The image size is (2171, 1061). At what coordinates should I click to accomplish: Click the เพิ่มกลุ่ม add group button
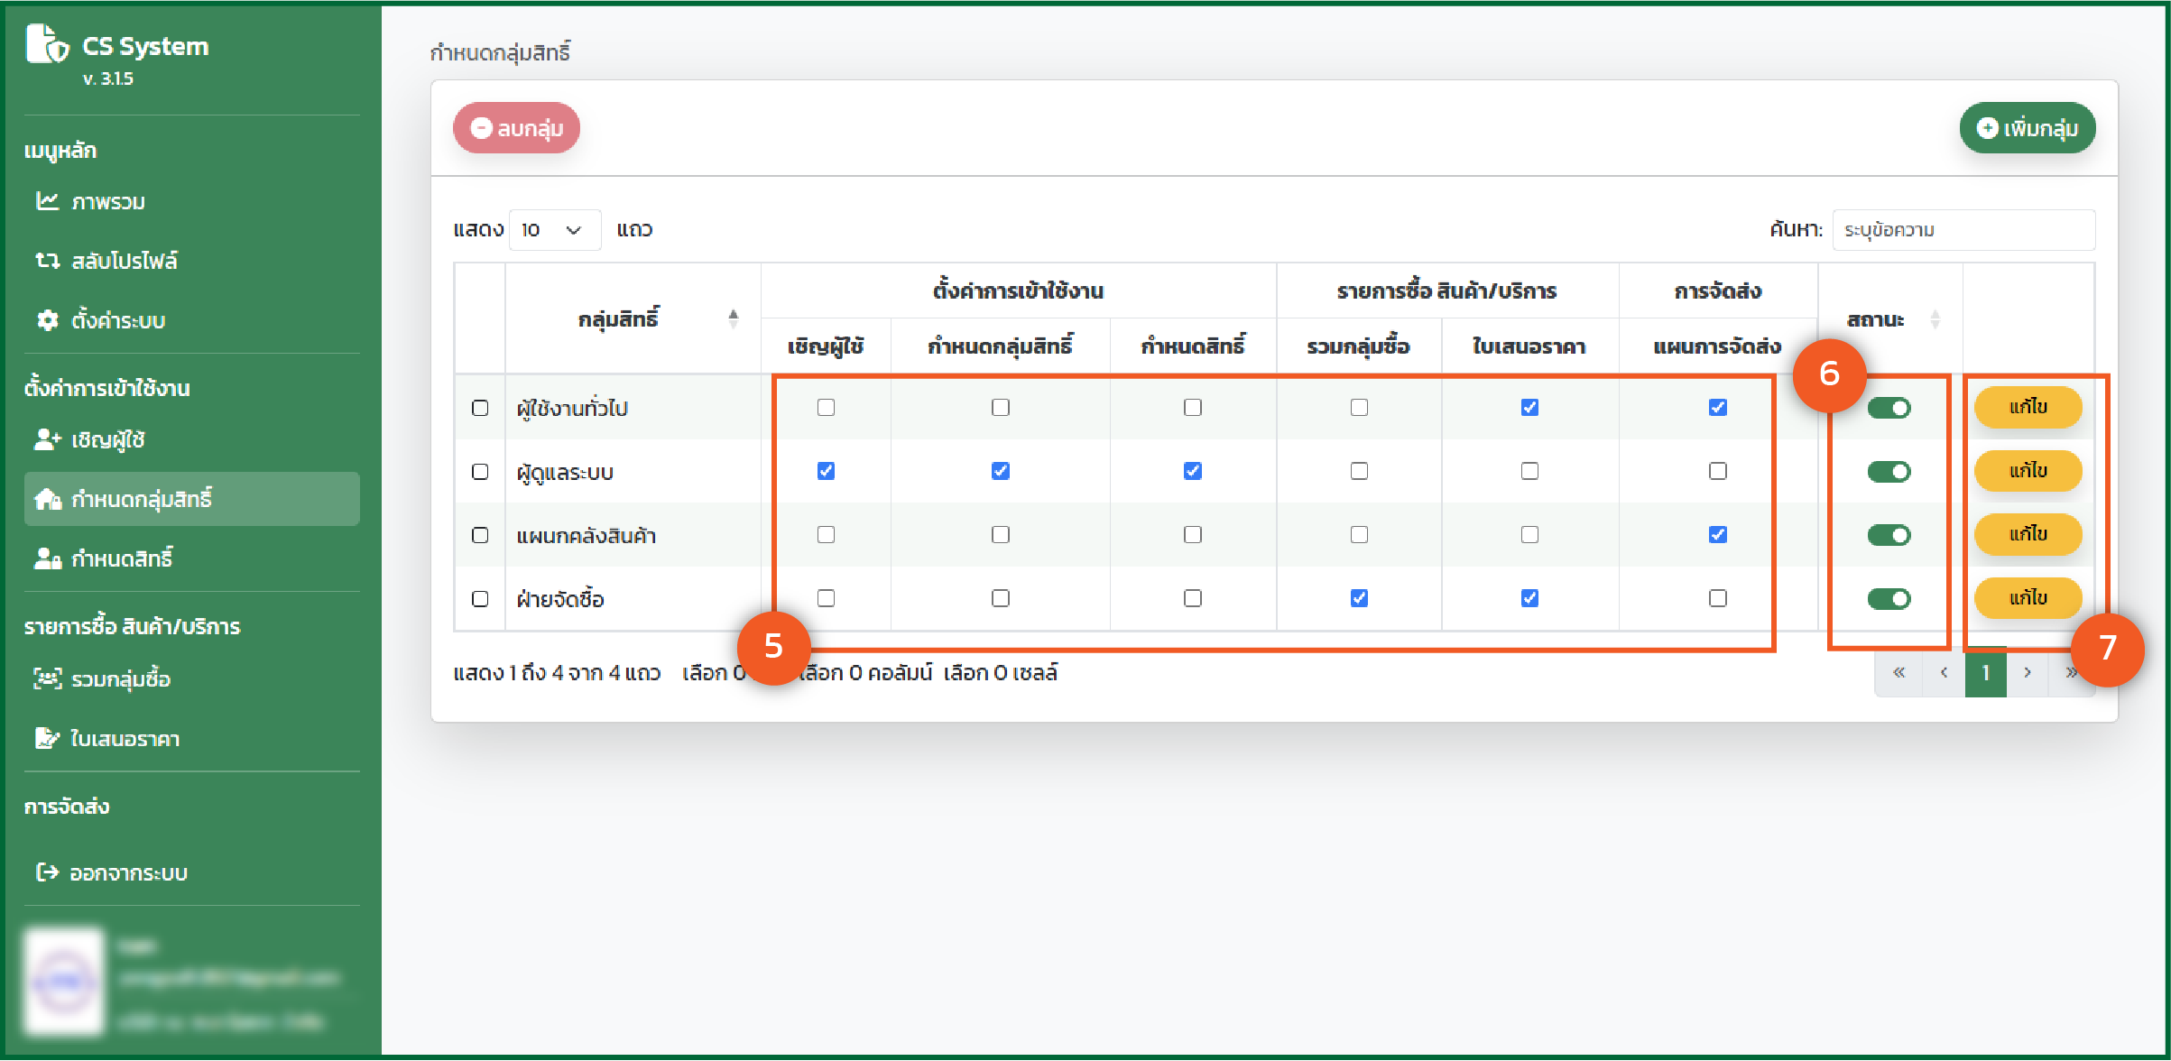(2028, 128)
